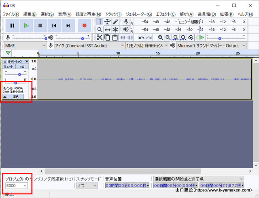The height and width of the screenshot is (198, 259).
Task: Open the 音声位置 time format arrow
Action: pyautogui.click(x=148, y=185)
